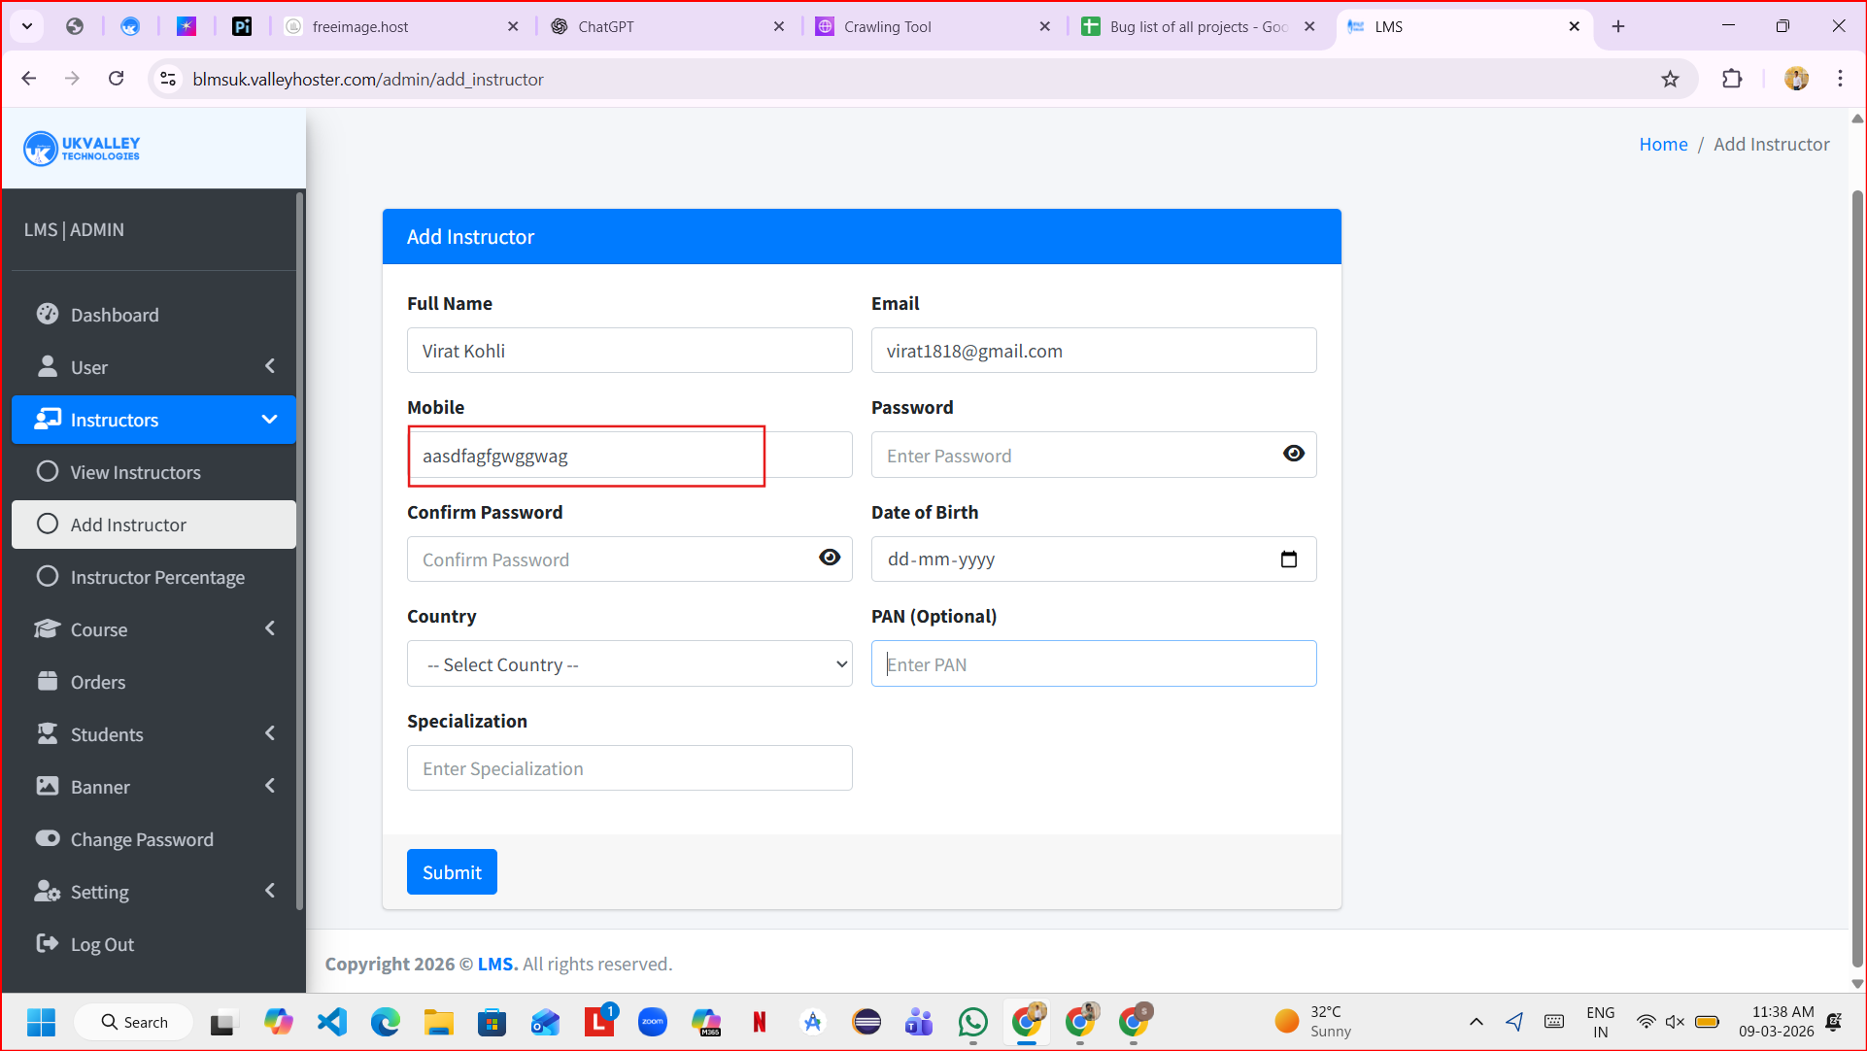
Task: Click the UKValley Technologies logo
Action: pyautogui.click(x=83, y=149)
